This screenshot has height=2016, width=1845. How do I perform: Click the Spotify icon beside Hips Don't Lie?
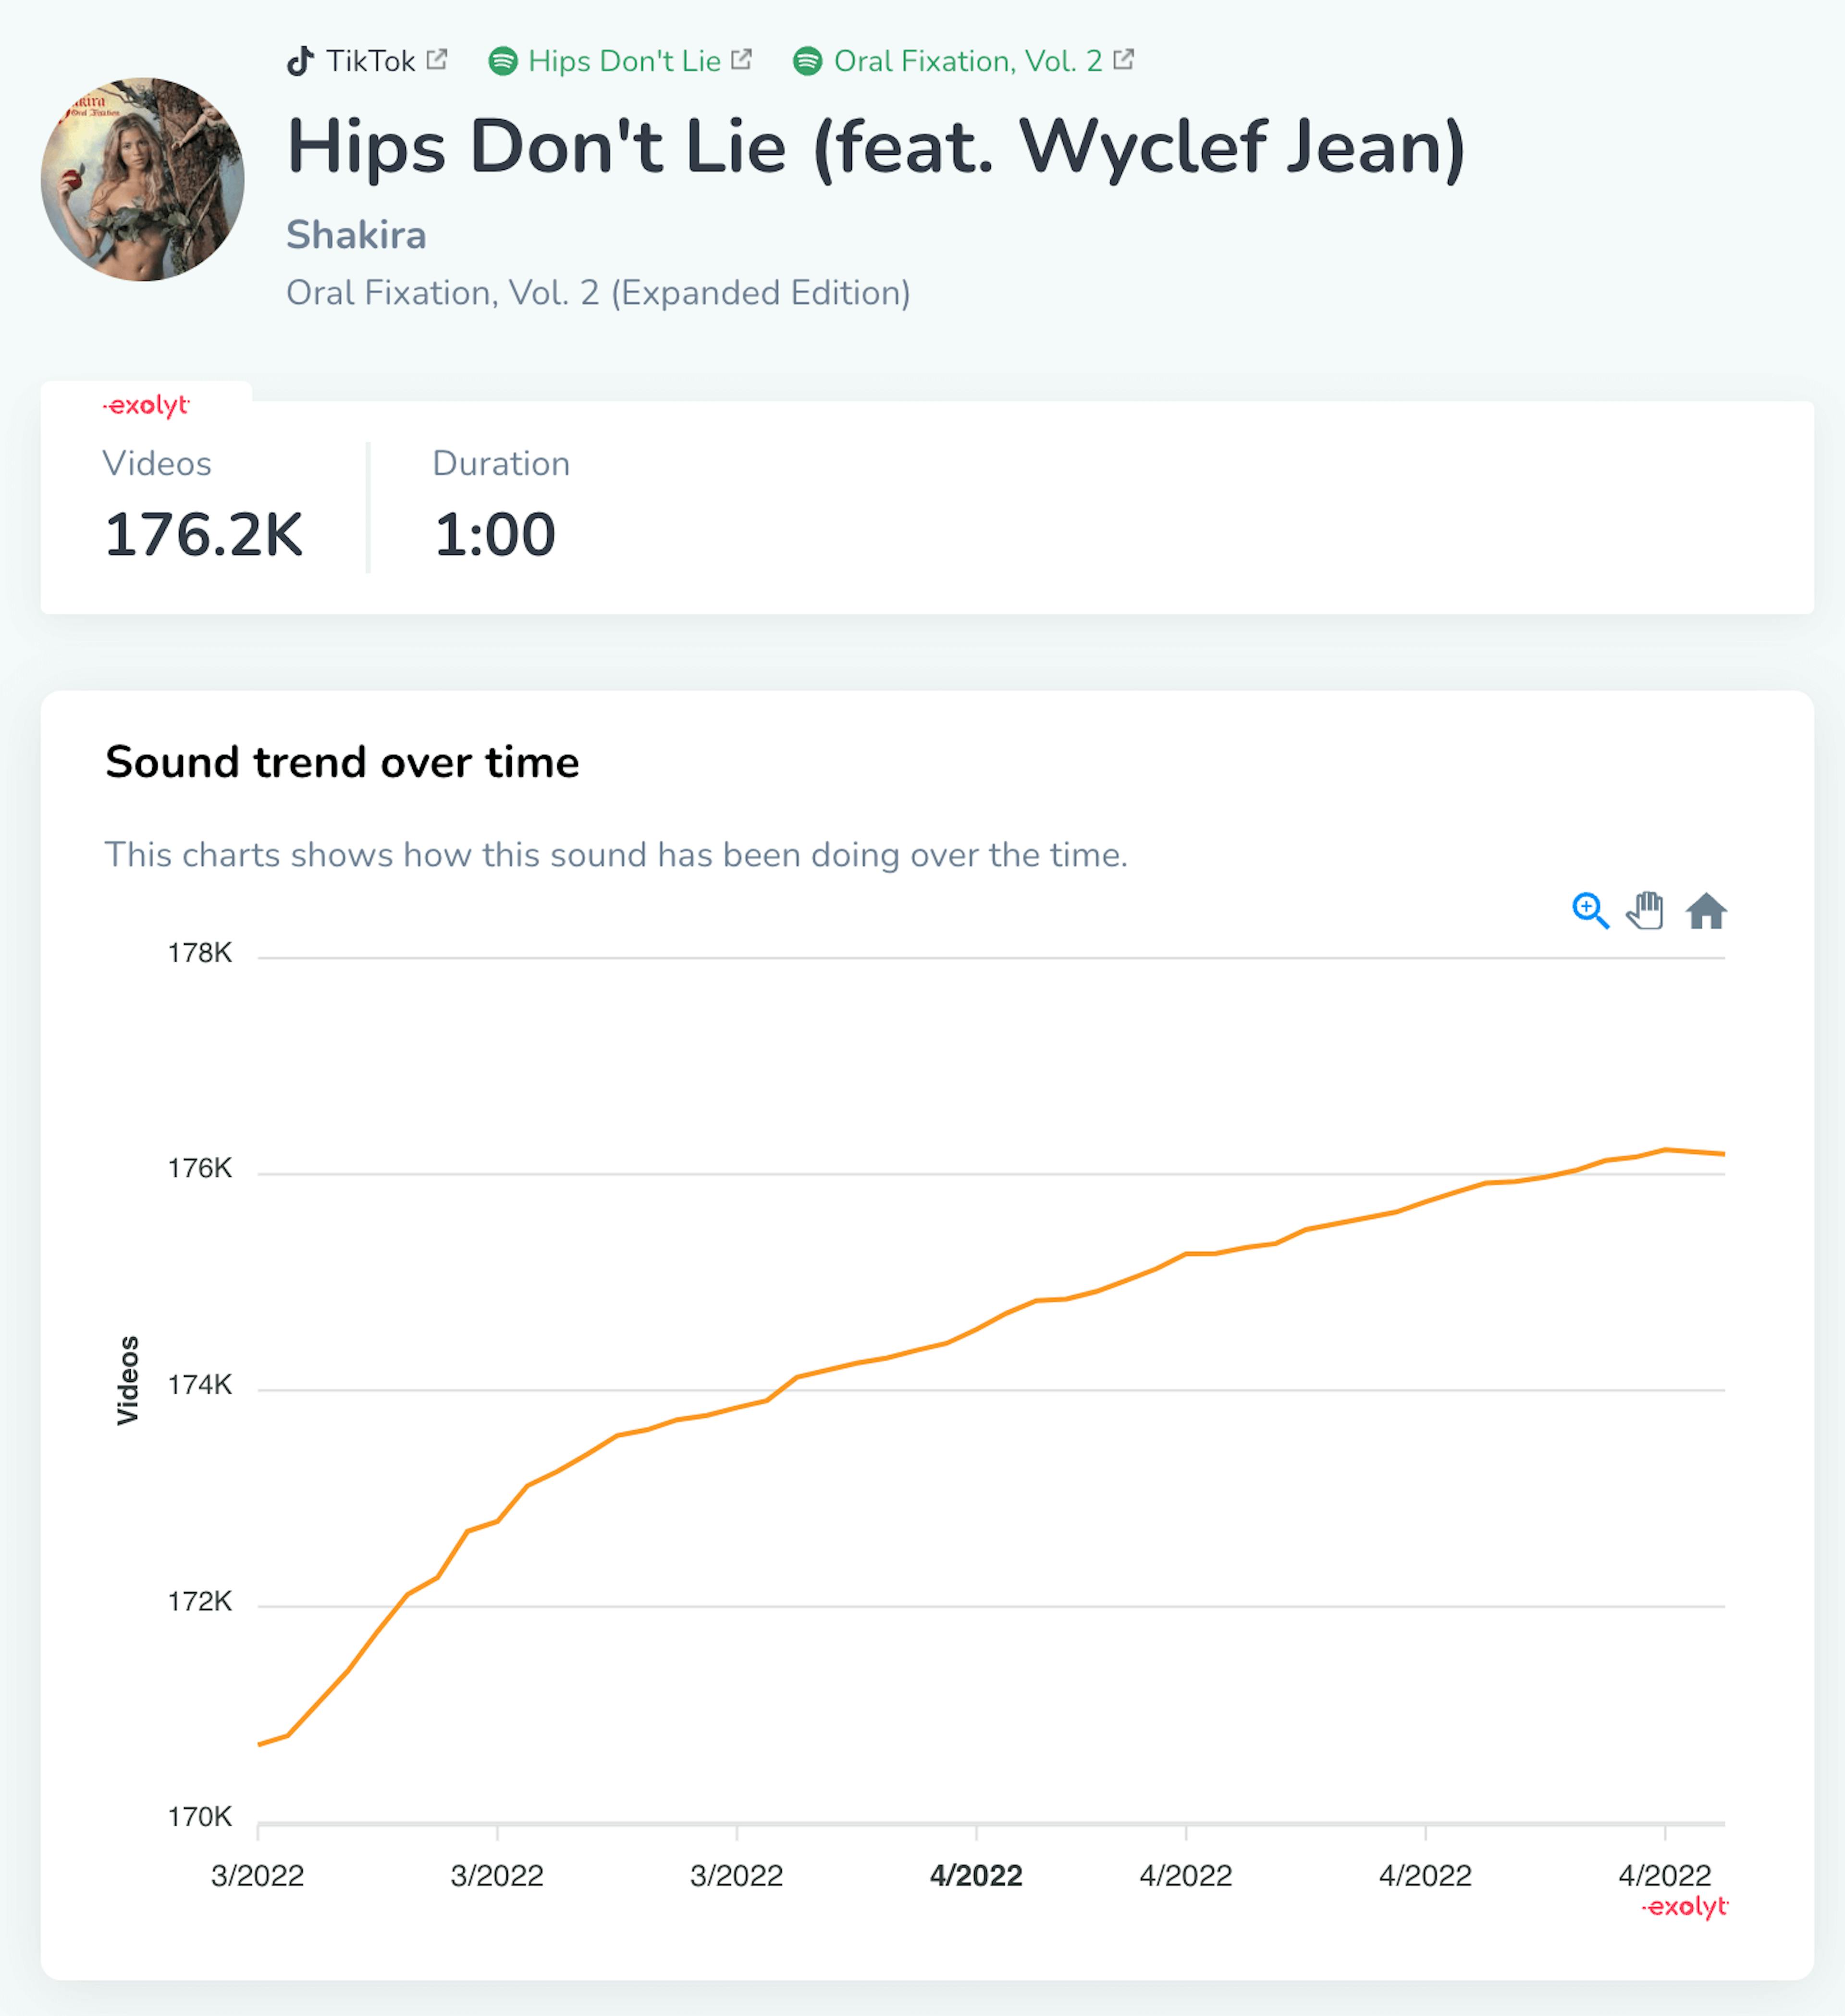(503, 61)
